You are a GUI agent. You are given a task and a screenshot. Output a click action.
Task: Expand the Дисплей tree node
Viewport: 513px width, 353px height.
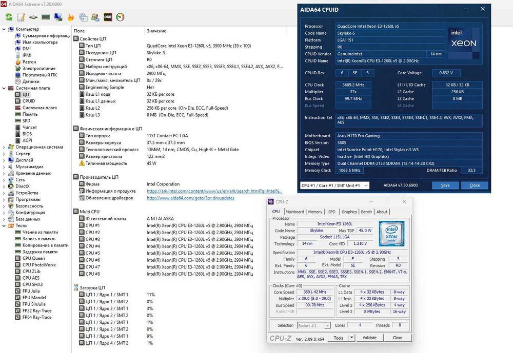pos(4,160)
